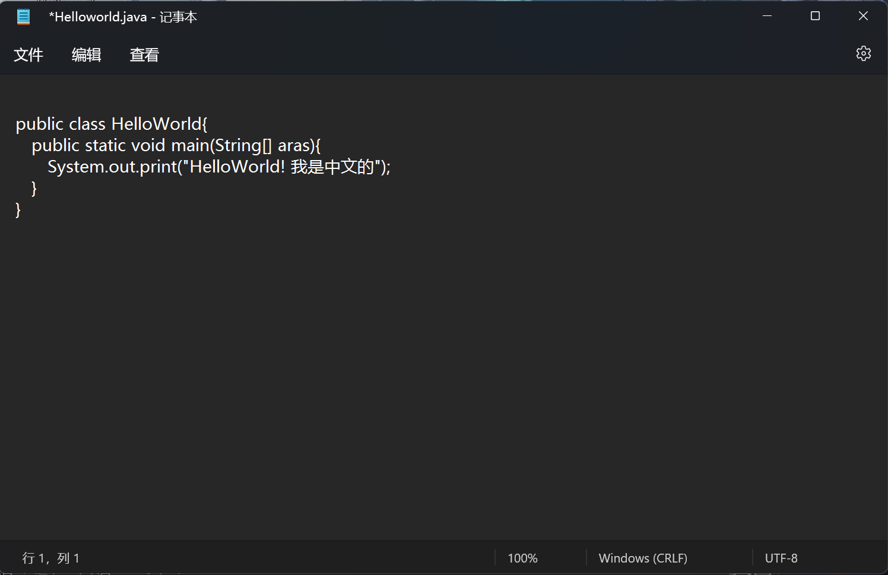Image resolution: width=888 pixels, height=575 pixels.
Task: Open the 编辑 menu
Action: [x=87, y=55]
